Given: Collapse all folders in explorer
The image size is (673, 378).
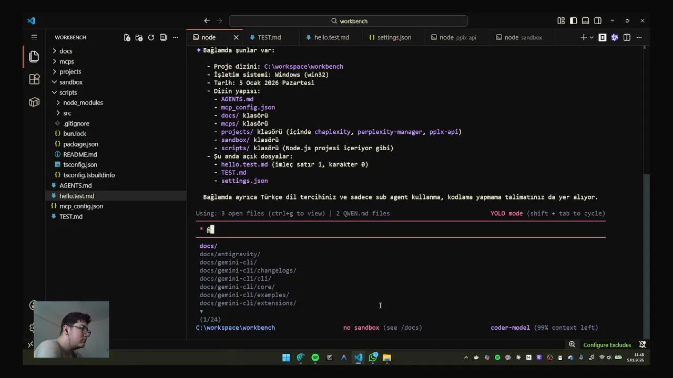Looking at the screenshot, I should point(163,37).
